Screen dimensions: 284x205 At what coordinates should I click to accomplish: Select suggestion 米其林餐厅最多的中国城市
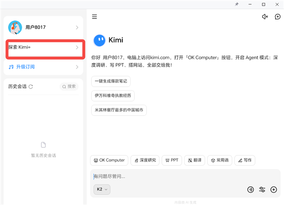(119, 110)
